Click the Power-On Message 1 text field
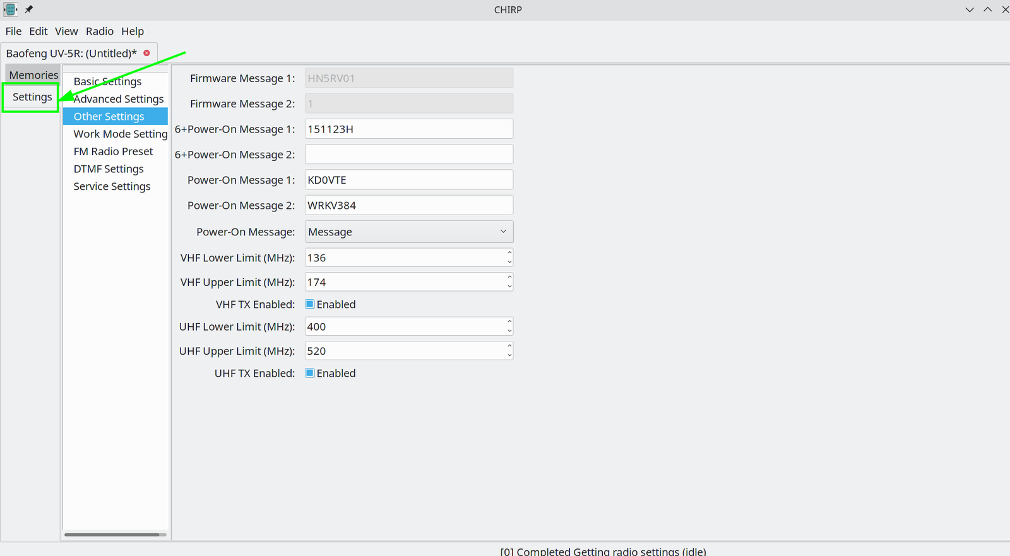This screenshot has height=556, width=1010. pyautogui.click(x=408, y=180)
